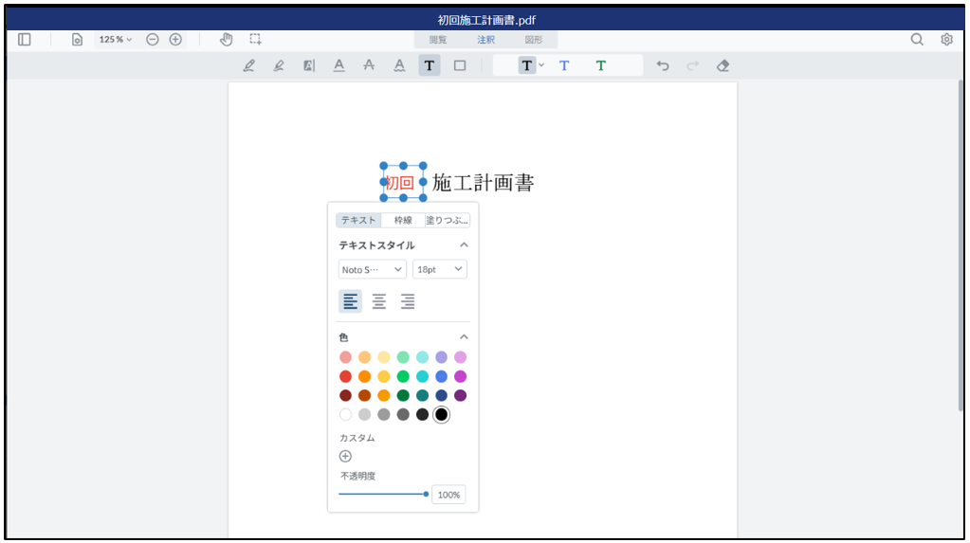Click the undo arrow
Viewport: 970px width, 543px height.
[x=663, y=65]
